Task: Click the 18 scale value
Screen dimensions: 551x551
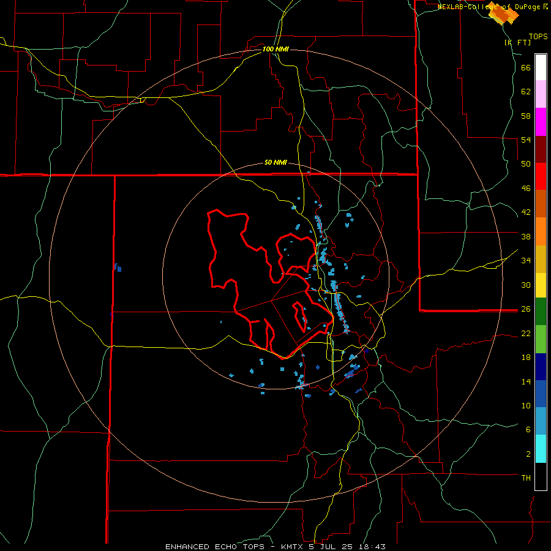Action: coord(526,358)
